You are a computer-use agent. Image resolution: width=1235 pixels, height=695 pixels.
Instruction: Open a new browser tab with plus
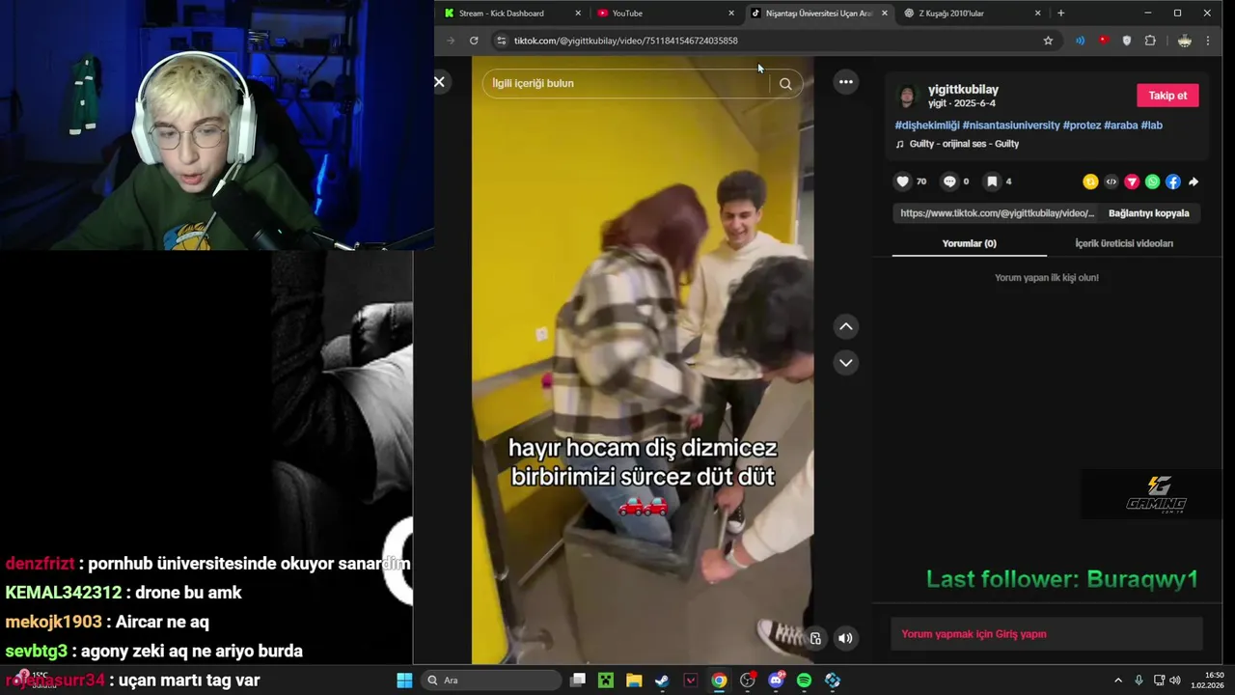(1060, 14)
